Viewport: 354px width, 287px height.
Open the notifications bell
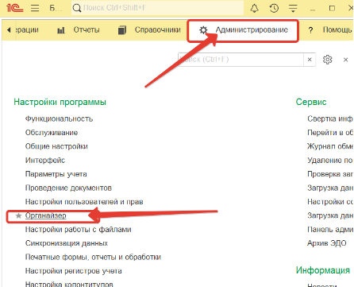point(255,8)
